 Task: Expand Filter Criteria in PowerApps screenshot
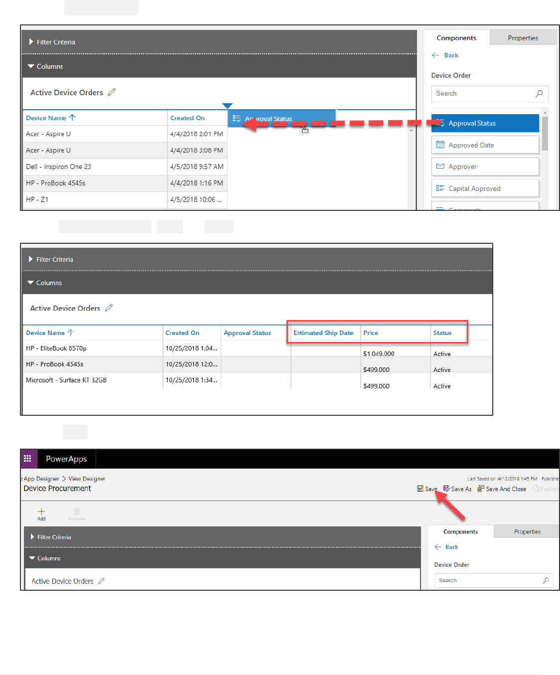[32, 537]
